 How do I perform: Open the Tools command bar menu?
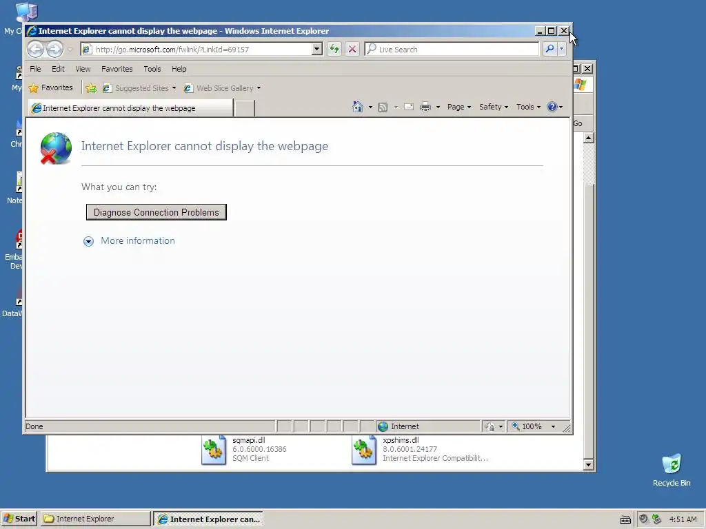pyautogui.click(x=528, y=107)
